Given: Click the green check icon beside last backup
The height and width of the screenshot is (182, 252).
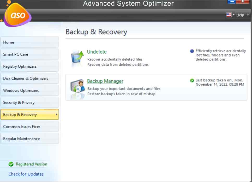Looking at the screenshot, I should pos(192,80).
